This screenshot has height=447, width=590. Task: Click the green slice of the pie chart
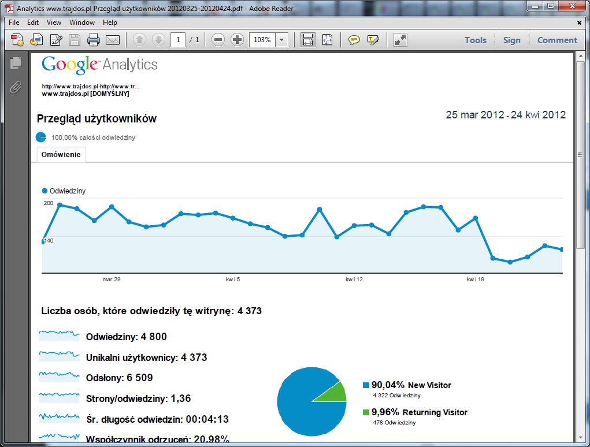pos(334,393)
